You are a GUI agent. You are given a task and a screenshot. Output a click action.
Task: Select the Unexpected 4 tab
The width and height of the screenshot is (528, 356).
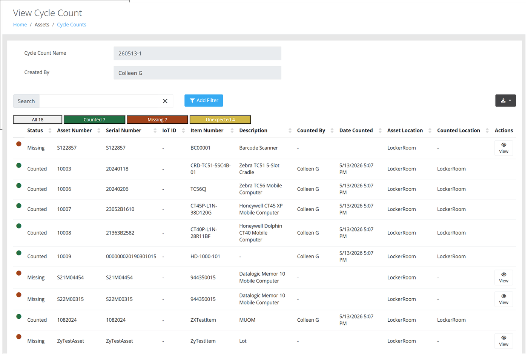tap(220, 120)
